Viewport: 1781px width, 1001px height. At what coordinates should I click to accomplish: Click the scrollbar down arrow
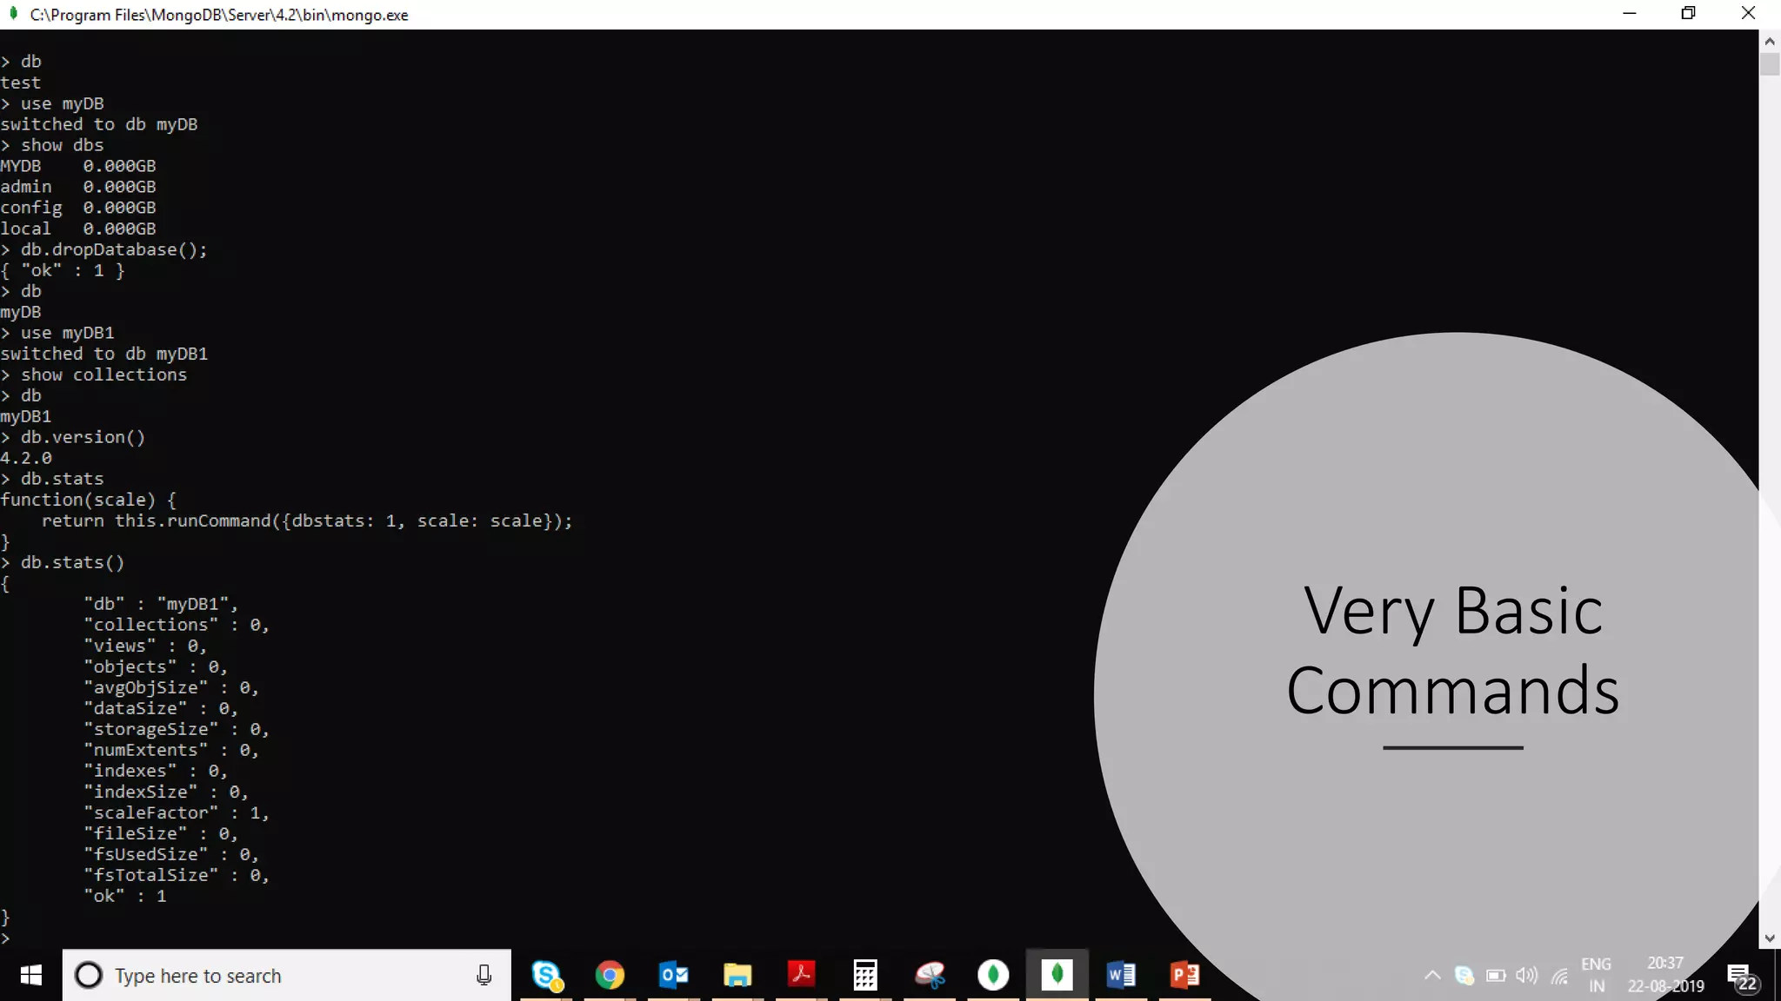pyautogui.click(x=1770, y=938)
